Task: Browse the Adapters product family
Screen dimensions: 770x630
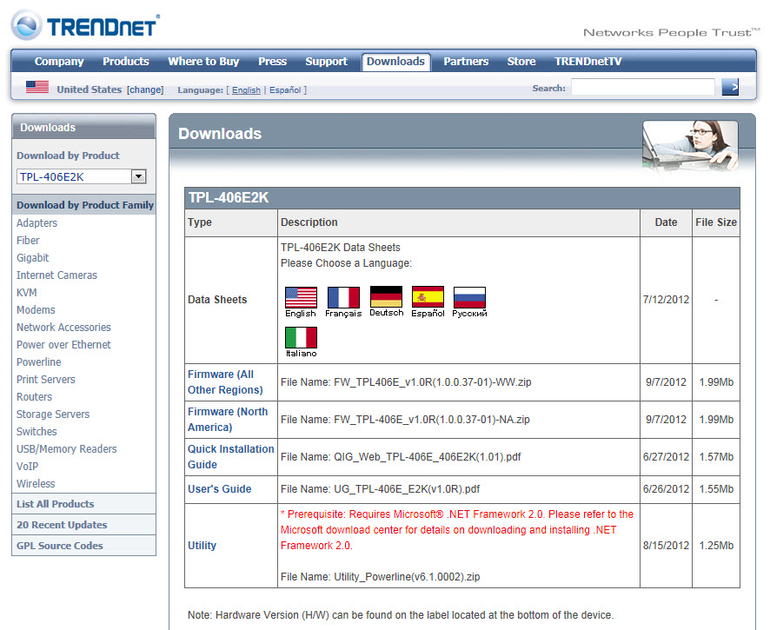Action: pyautogui.click(x=37, y=223)
